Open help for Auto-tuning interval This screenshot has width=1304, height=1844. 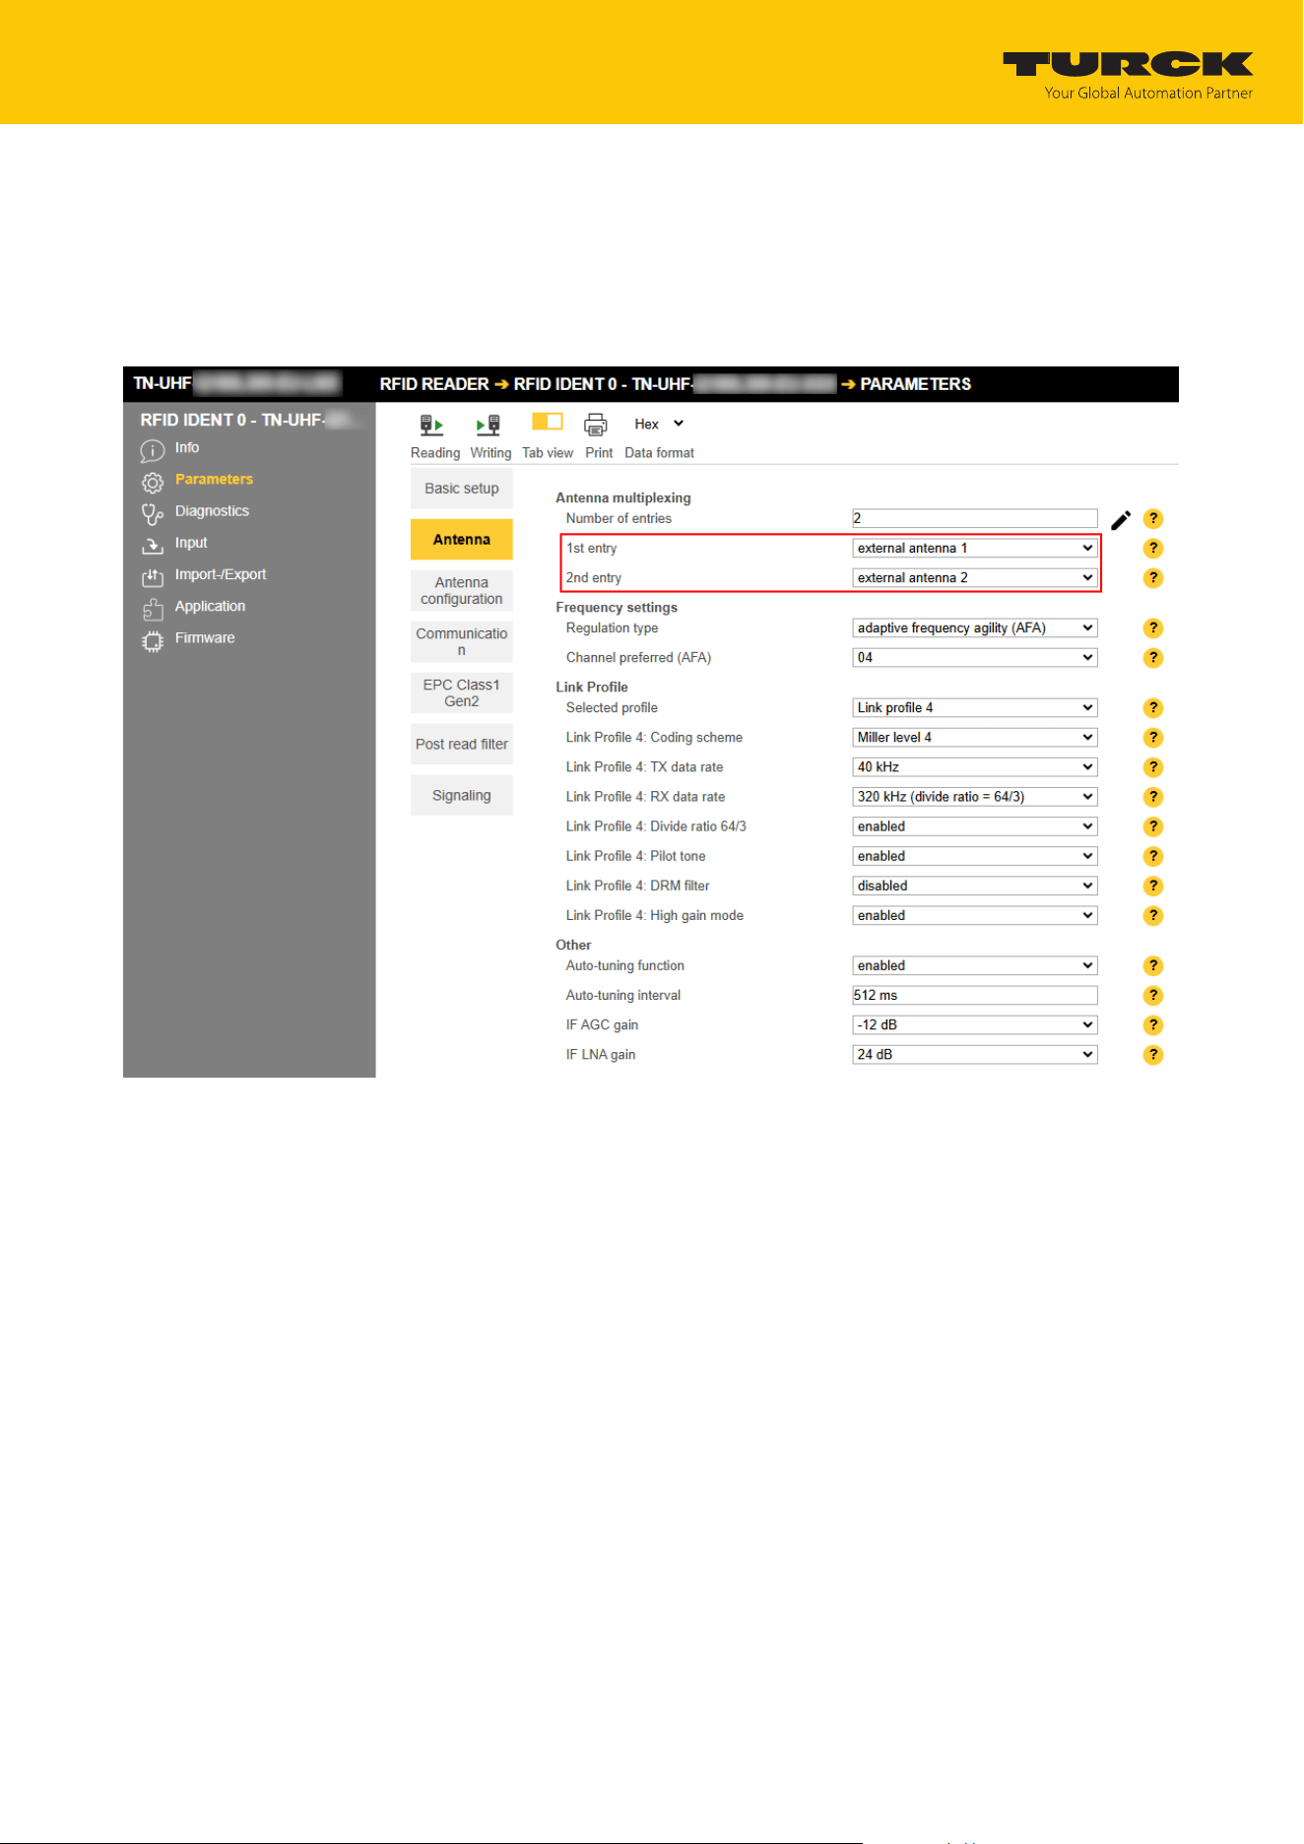[x=1153, y=996]
